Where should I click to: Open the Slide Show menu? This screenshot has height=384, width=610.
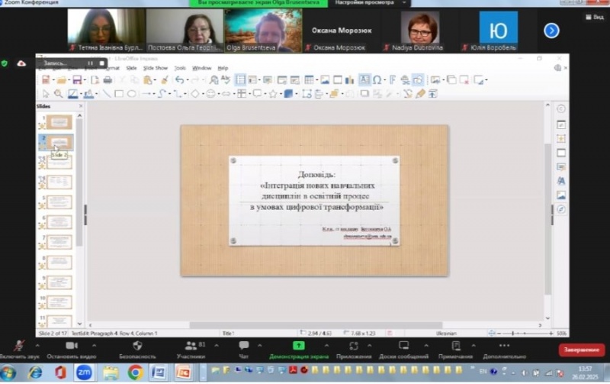(x=156, y=68)
